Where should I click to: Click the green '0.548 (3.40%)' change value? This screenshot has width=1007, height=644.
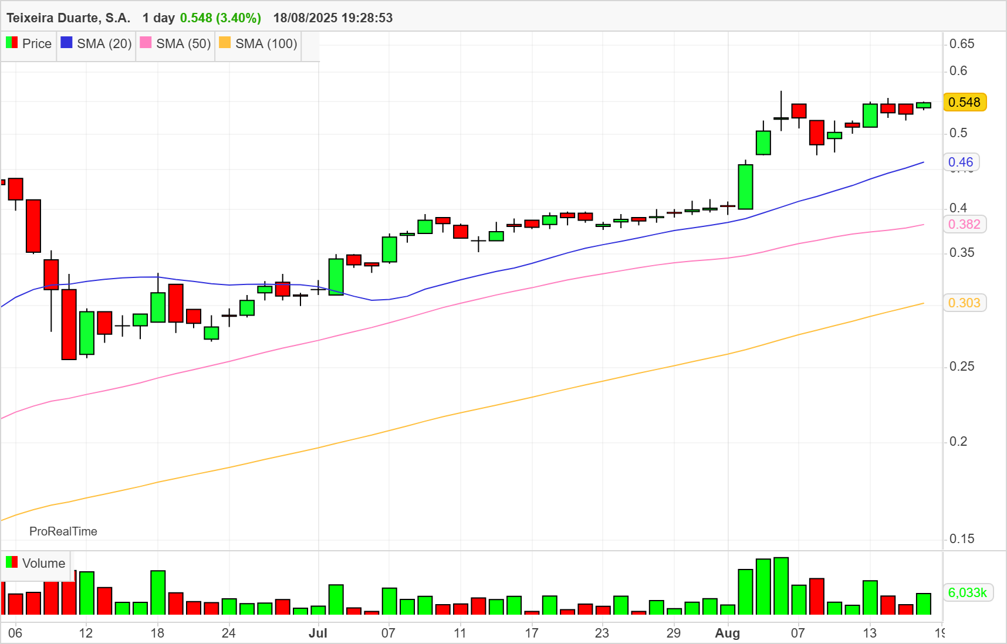(221, 18)
